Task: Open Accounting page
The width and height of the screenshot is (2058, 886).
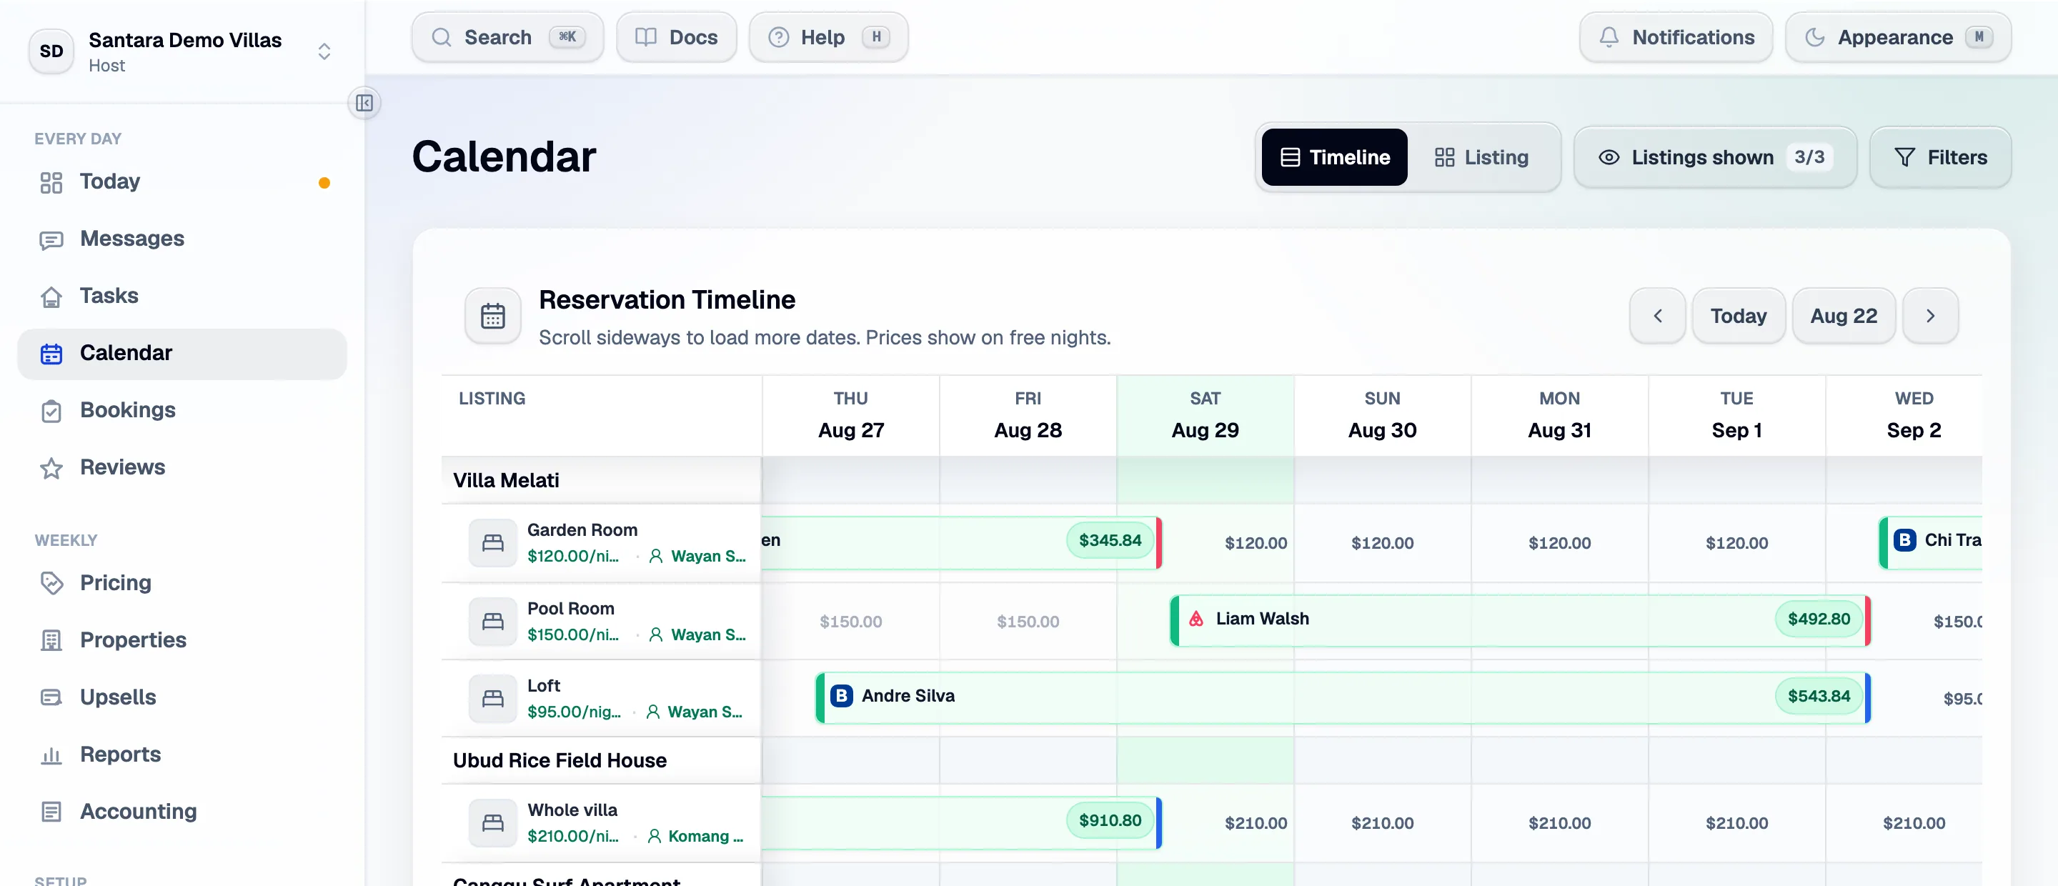Action: [x=182, y=811]
